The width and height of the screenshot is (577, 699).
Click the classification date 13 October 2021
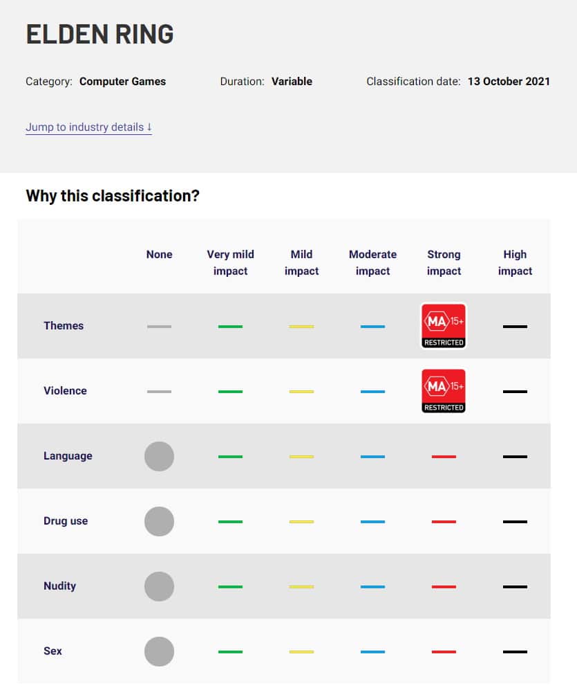coord(509,82)
